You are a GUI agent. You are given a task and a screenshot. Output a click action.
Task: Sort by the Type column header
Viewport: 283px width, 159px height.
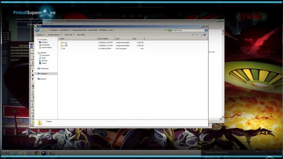click(124, 38)
